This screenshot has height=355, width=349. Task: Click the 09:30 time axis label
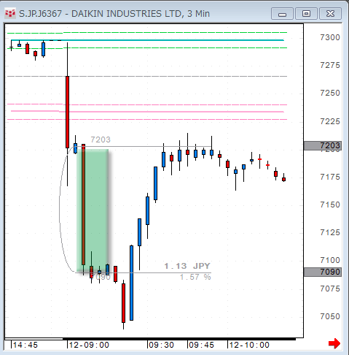(161, 345)
